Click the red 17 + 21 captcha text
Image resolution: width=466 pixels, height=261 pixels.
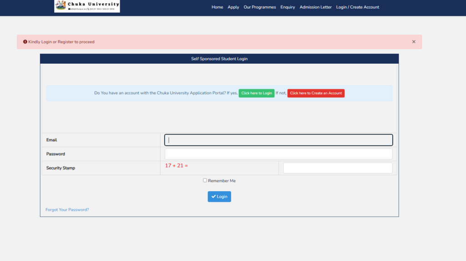(177, 166)
